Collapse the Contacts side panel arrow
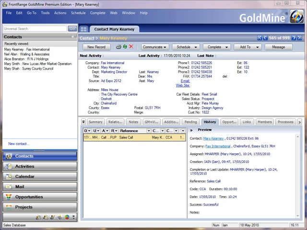 73,36
